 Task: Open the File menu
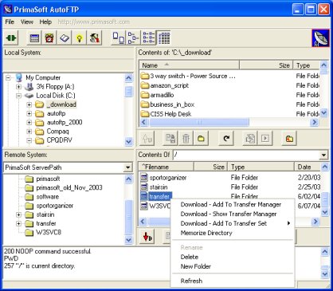coord(10,22)
